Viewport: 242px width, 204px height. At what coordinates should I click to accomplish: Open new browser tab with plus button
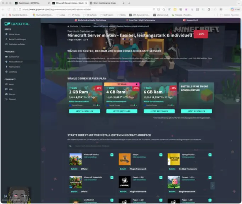tap(129, 3)
